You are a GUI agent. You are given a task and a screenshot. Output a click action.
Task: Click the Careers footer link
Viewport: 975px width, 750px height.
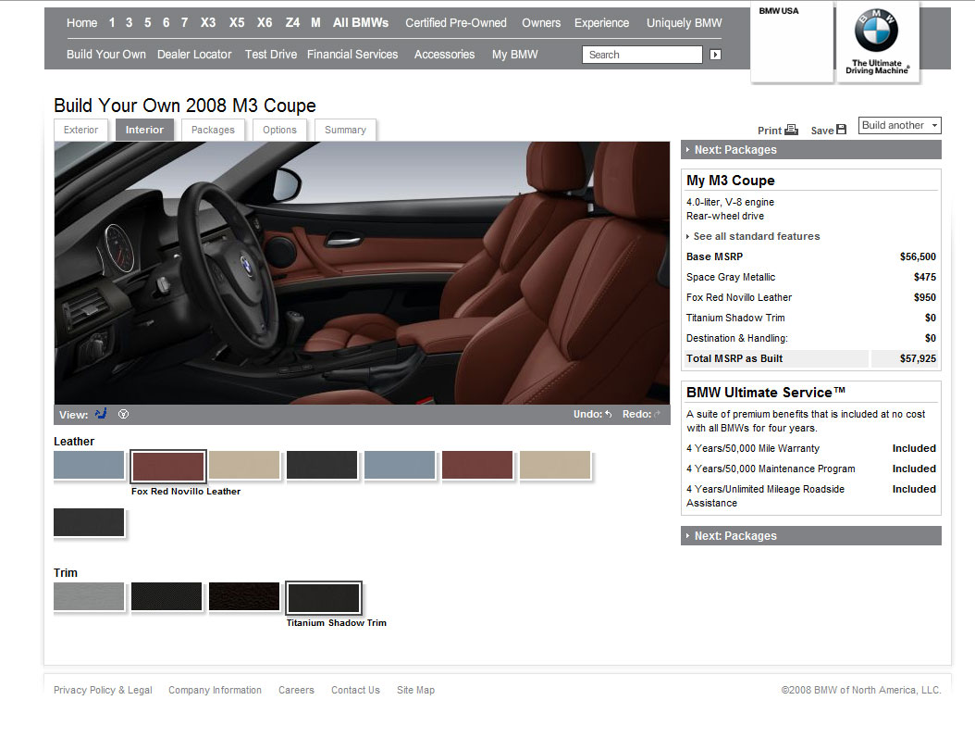[296, 690]
